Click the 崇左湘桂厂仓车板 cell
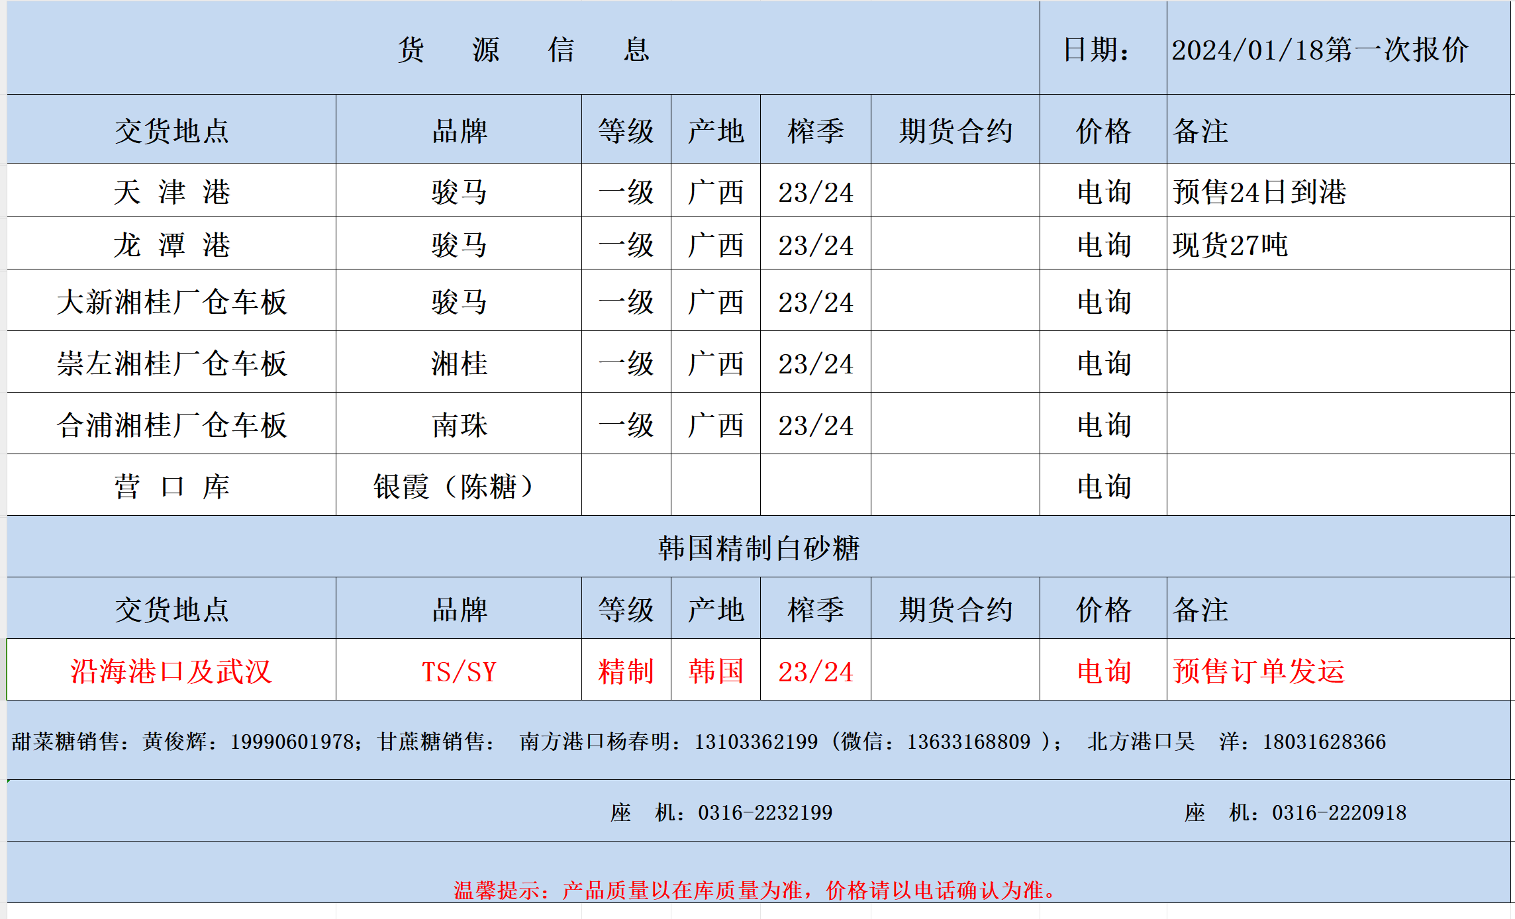The image size is (1515, 919). (171, 363)
